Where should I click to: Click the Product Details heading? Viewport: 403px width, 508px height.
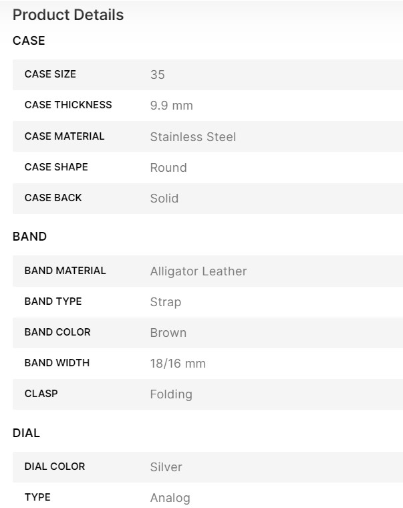(x=68, y=15)
